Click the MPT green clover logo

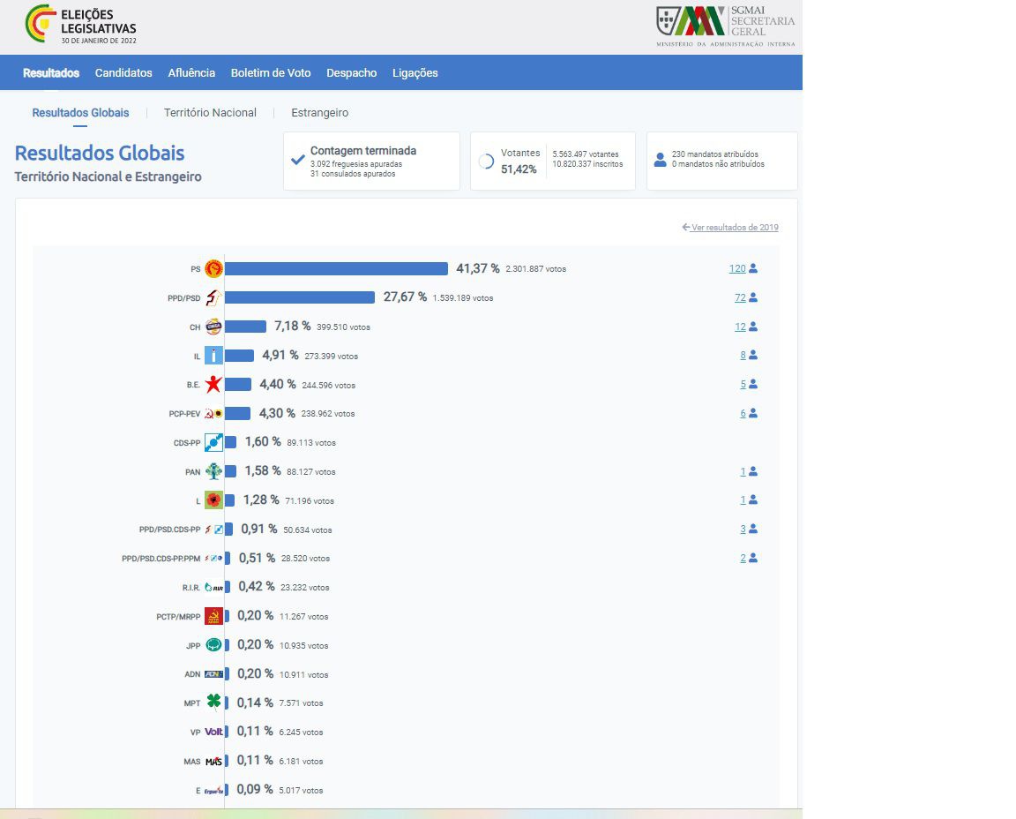tap(213, 703)
